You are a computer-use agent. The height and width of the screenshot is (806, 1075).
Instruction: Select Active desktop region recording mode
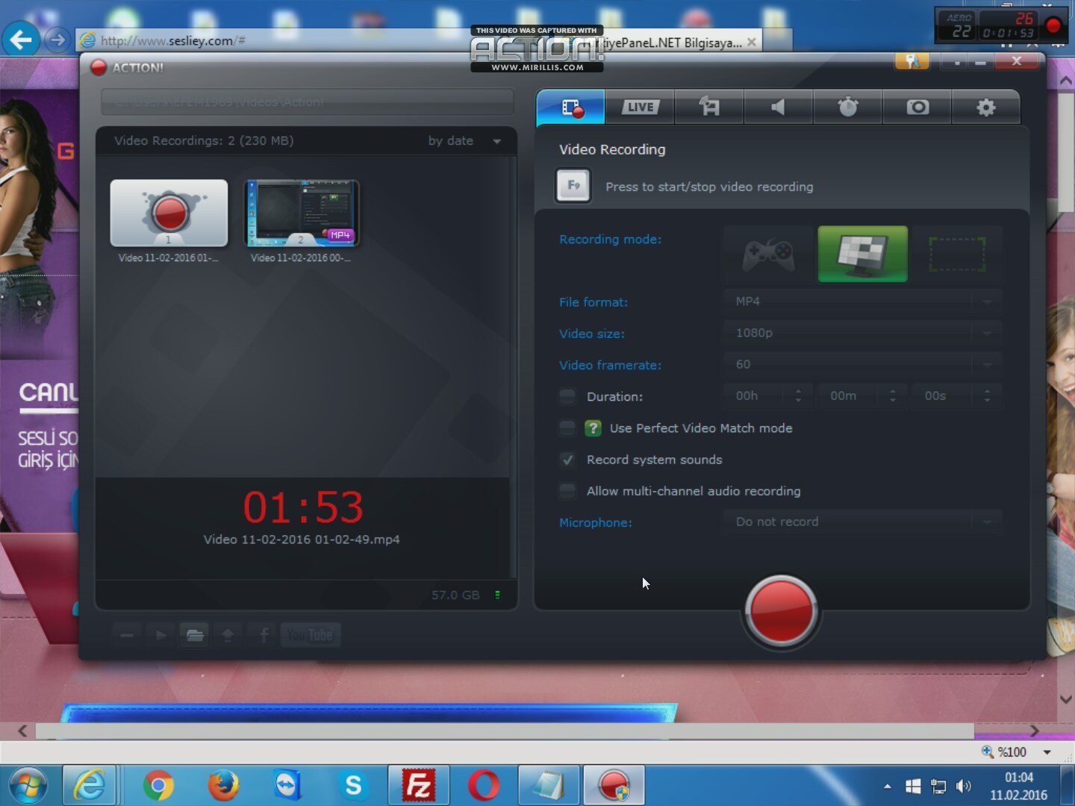pos(957,254)
